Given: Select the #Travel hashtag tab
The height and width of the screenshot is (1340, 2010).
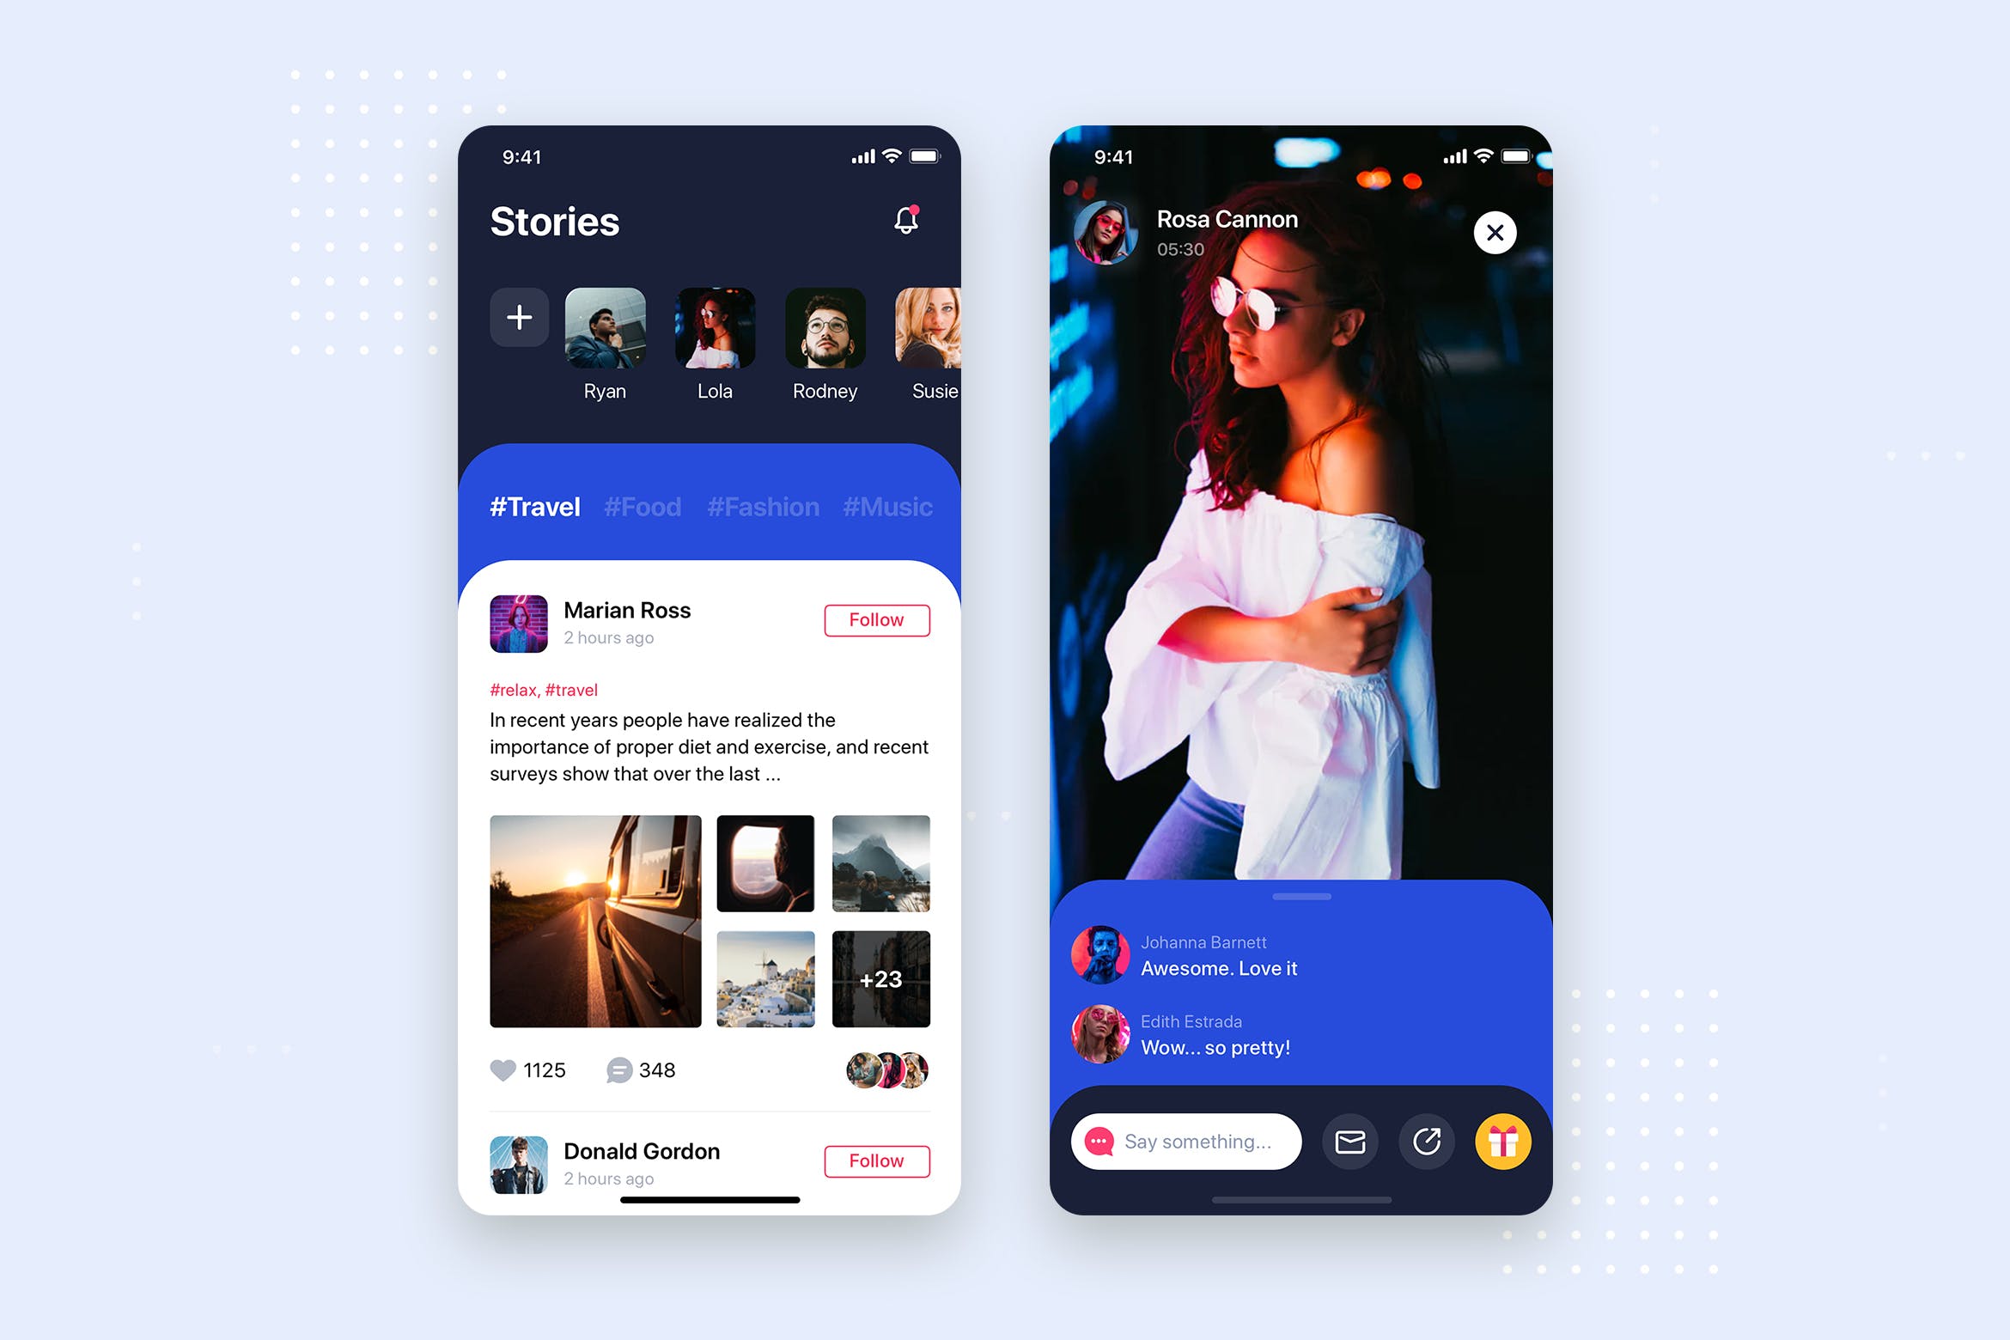Looking at the screenshot, I should [534, 507].
